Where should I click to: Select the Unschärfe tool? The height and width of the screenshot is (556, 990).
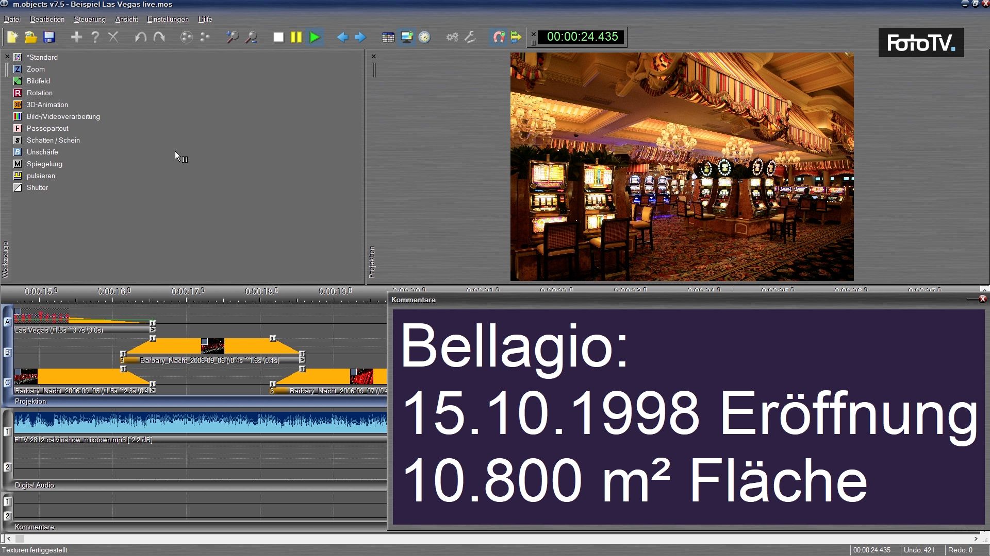[36, 152]
